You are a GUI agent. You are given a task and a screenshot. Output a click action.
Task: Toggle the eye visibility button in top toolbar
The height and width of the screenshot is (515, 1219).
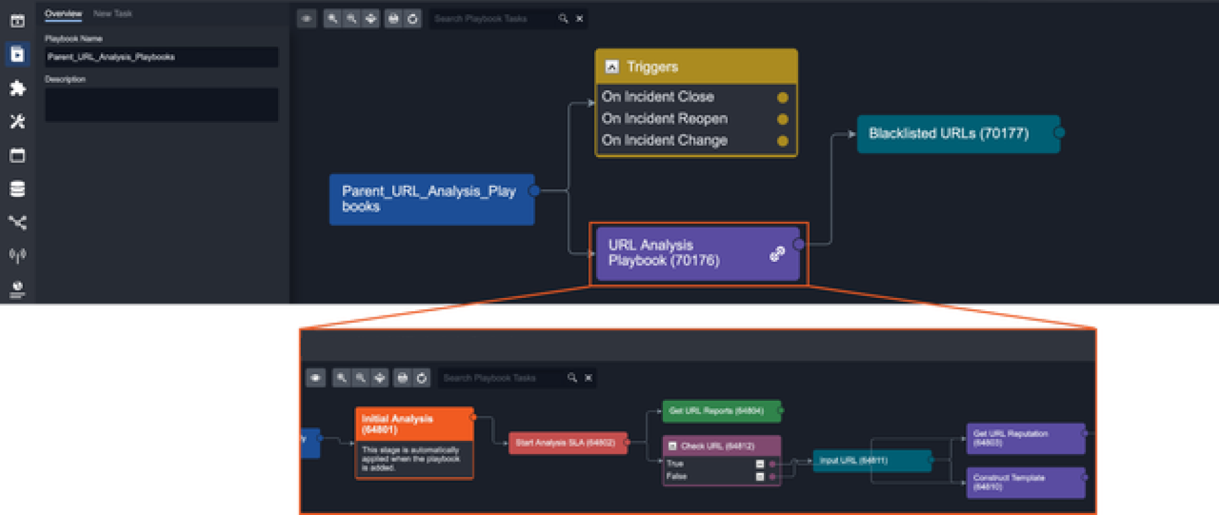coord(307,19)
